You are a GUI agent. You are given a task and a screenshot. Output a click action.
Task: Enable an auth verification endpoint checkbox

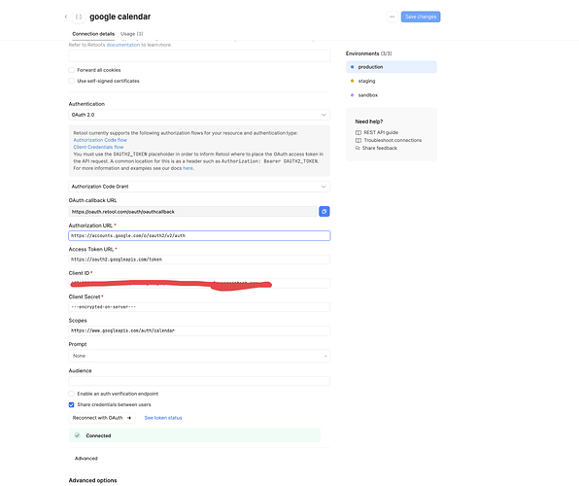coord(71,394)
